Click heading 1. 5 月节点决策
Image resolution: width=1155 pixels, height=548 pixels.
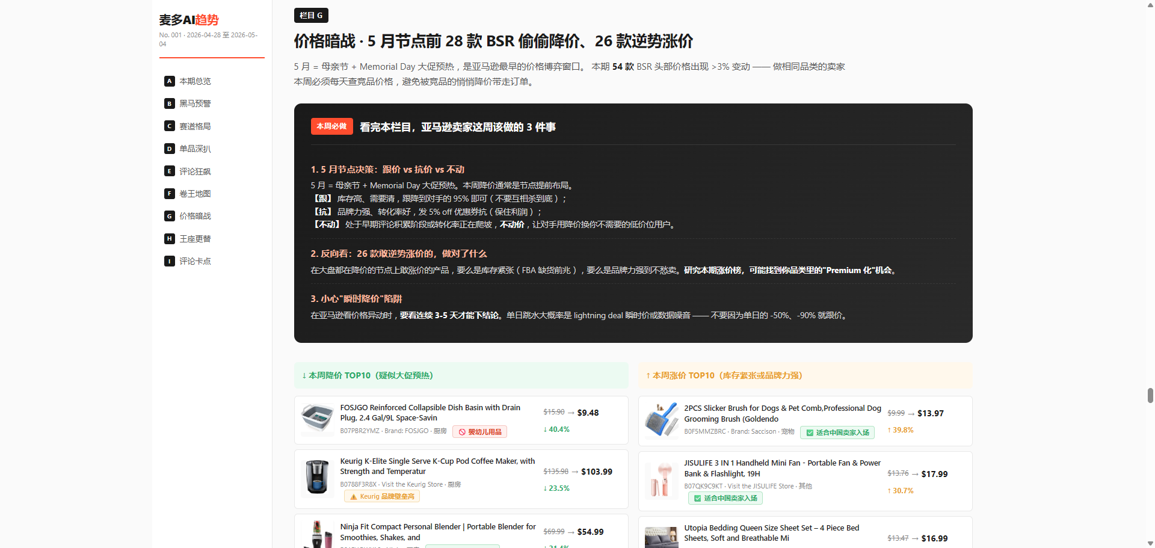pyautogui.click(x=387, y=170)
